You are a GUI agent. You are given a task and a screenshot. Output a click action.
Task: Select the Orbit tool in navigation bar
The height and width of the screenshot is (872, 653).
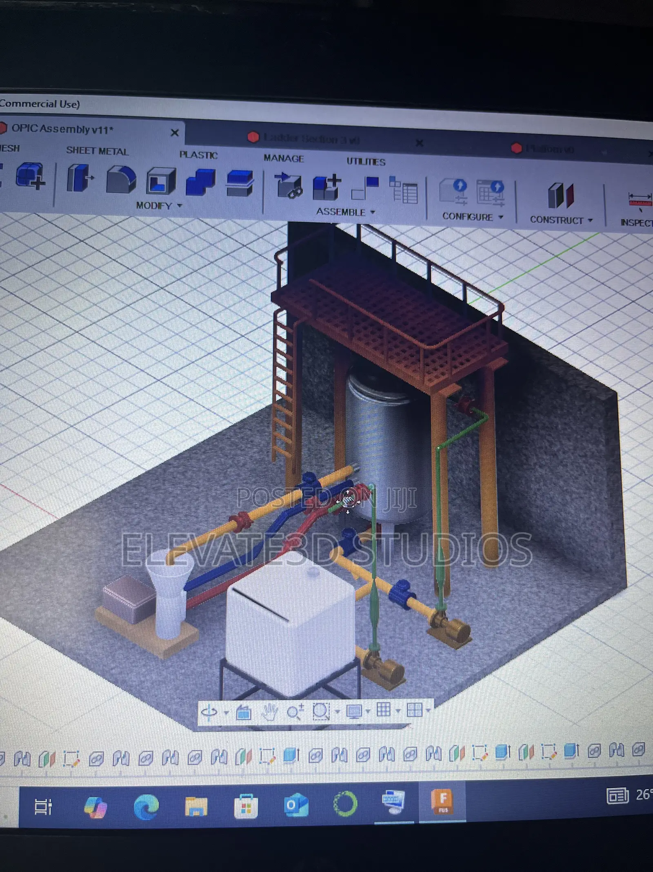point(209,712)
